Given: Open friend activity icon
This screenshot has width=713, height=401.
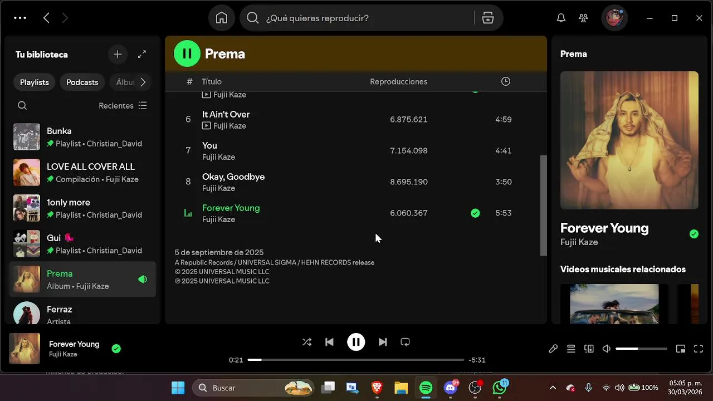Looking at the screenshot, I should pyautogui.click(x=583, y=18).
